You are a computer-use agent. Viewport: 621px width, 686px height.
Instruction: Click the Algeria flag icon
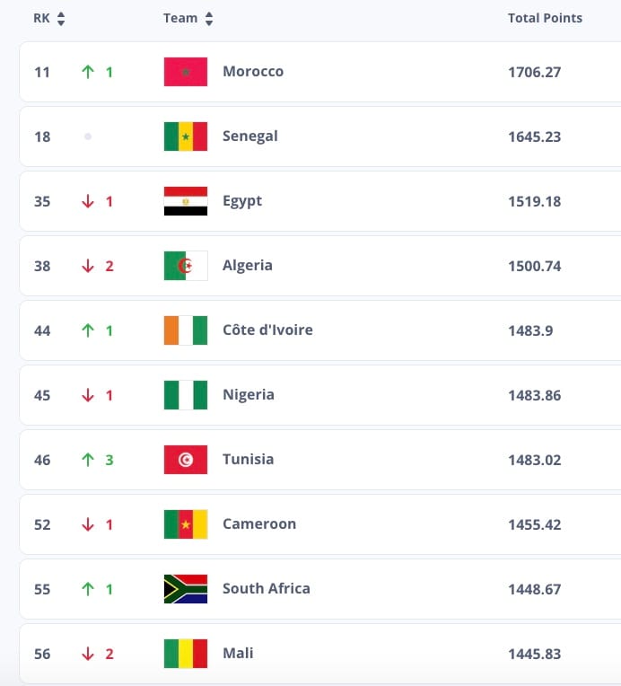click(186, 266)
